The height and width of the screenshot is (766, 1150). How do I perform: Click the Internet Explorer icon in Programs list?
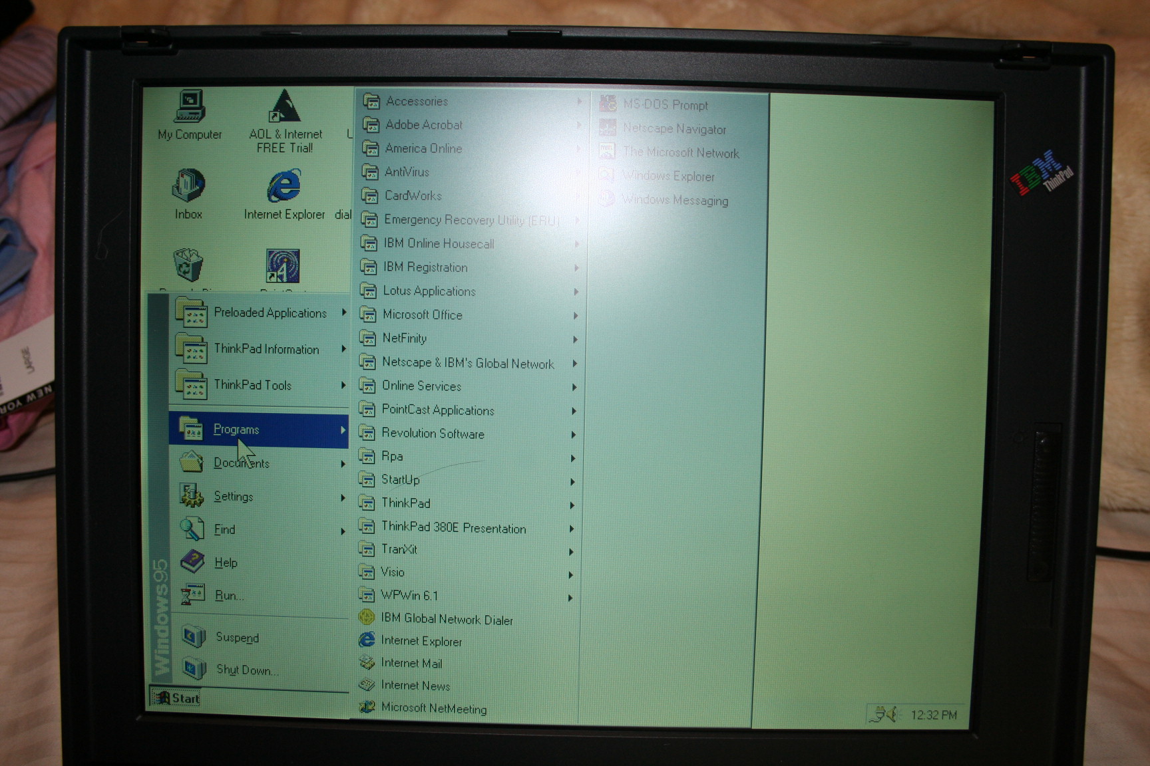[x=367, y=640]
